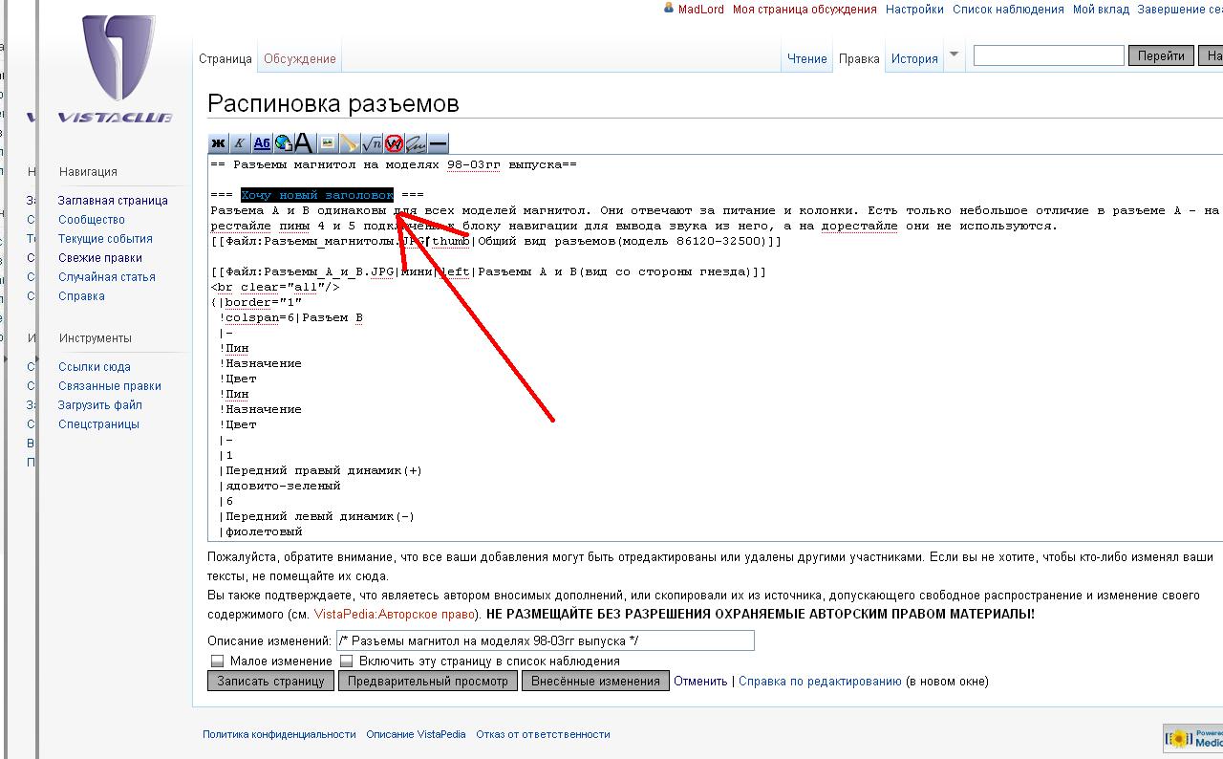Open the История tab
The height and width of the screenshot is (759, 1223).
coord(914,58)
